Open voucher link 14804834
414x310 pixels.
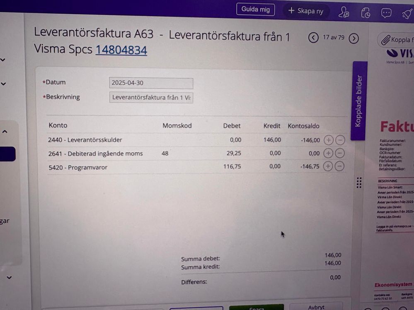tap(121, 50)
